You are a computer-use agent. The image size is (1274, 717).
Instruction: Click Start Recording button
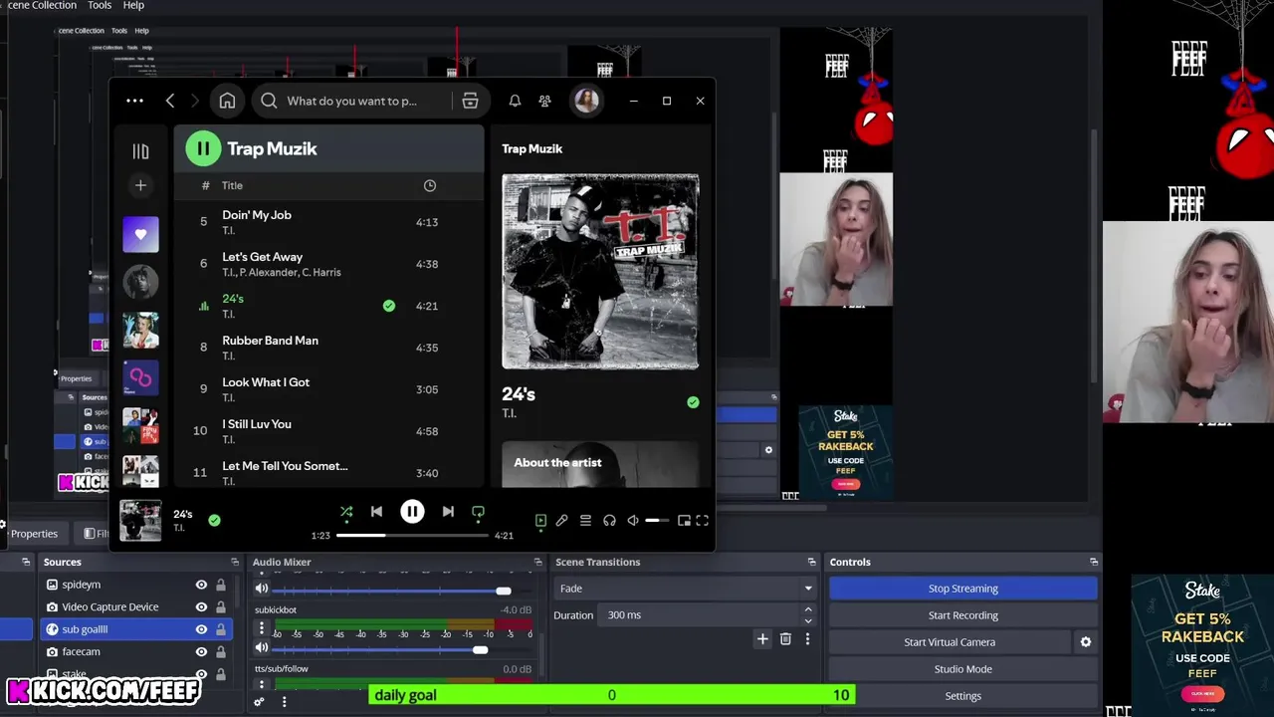(963, 615)
